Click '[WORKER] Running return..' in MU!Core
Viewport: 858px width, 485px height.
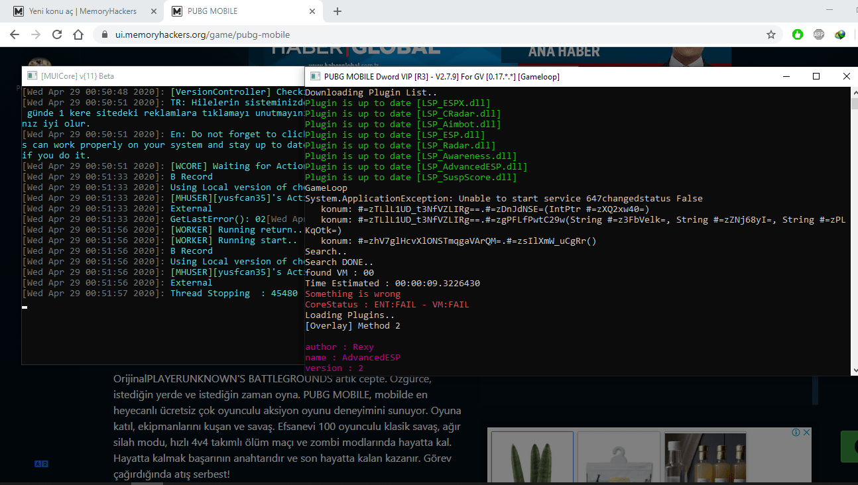click(237, 229)
